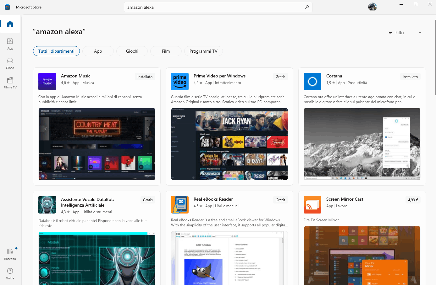Click Installato badge on Amazon Music
Viewport: 436px width, 285px height.
click(145, 77)
